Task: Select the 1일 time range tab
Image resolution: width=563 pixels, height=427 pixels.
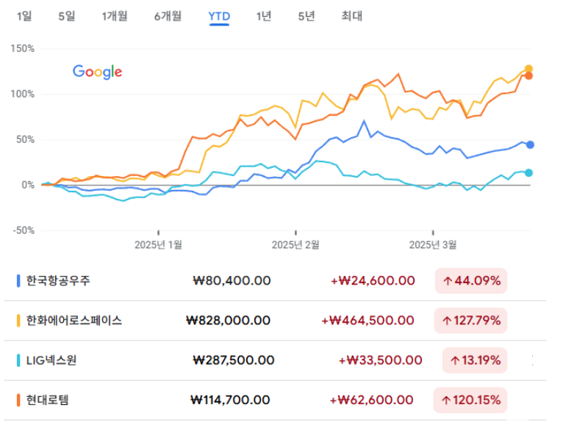Action: [24, 16]
